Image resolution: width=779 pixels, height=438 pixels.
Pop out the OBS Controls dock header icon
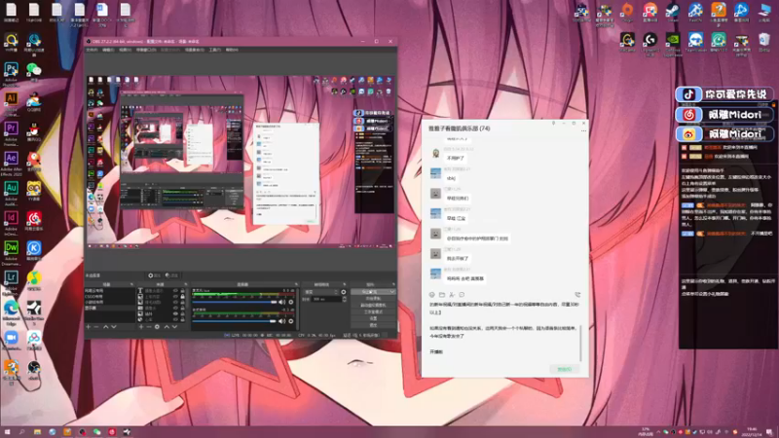(393, 284)
